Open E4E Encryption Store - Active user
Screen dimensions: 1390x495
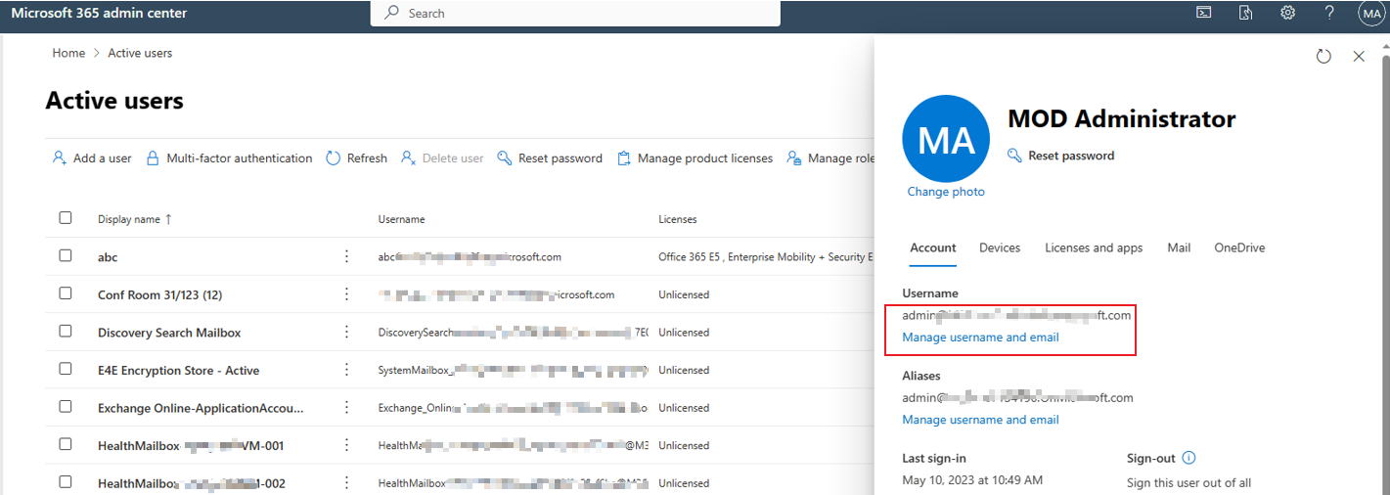179,371
